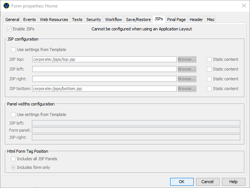Open Help for form properties
250x188 pixels.
(x=233, y=182)
